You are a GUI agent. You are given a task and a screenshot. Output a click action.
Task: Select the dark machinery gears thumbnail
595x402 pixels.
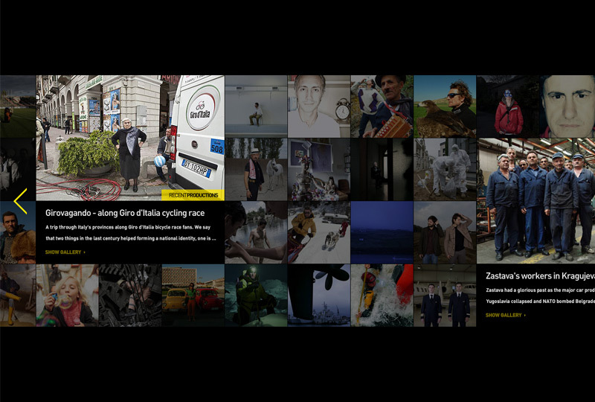pyautogui.click(x=130, y=296)
